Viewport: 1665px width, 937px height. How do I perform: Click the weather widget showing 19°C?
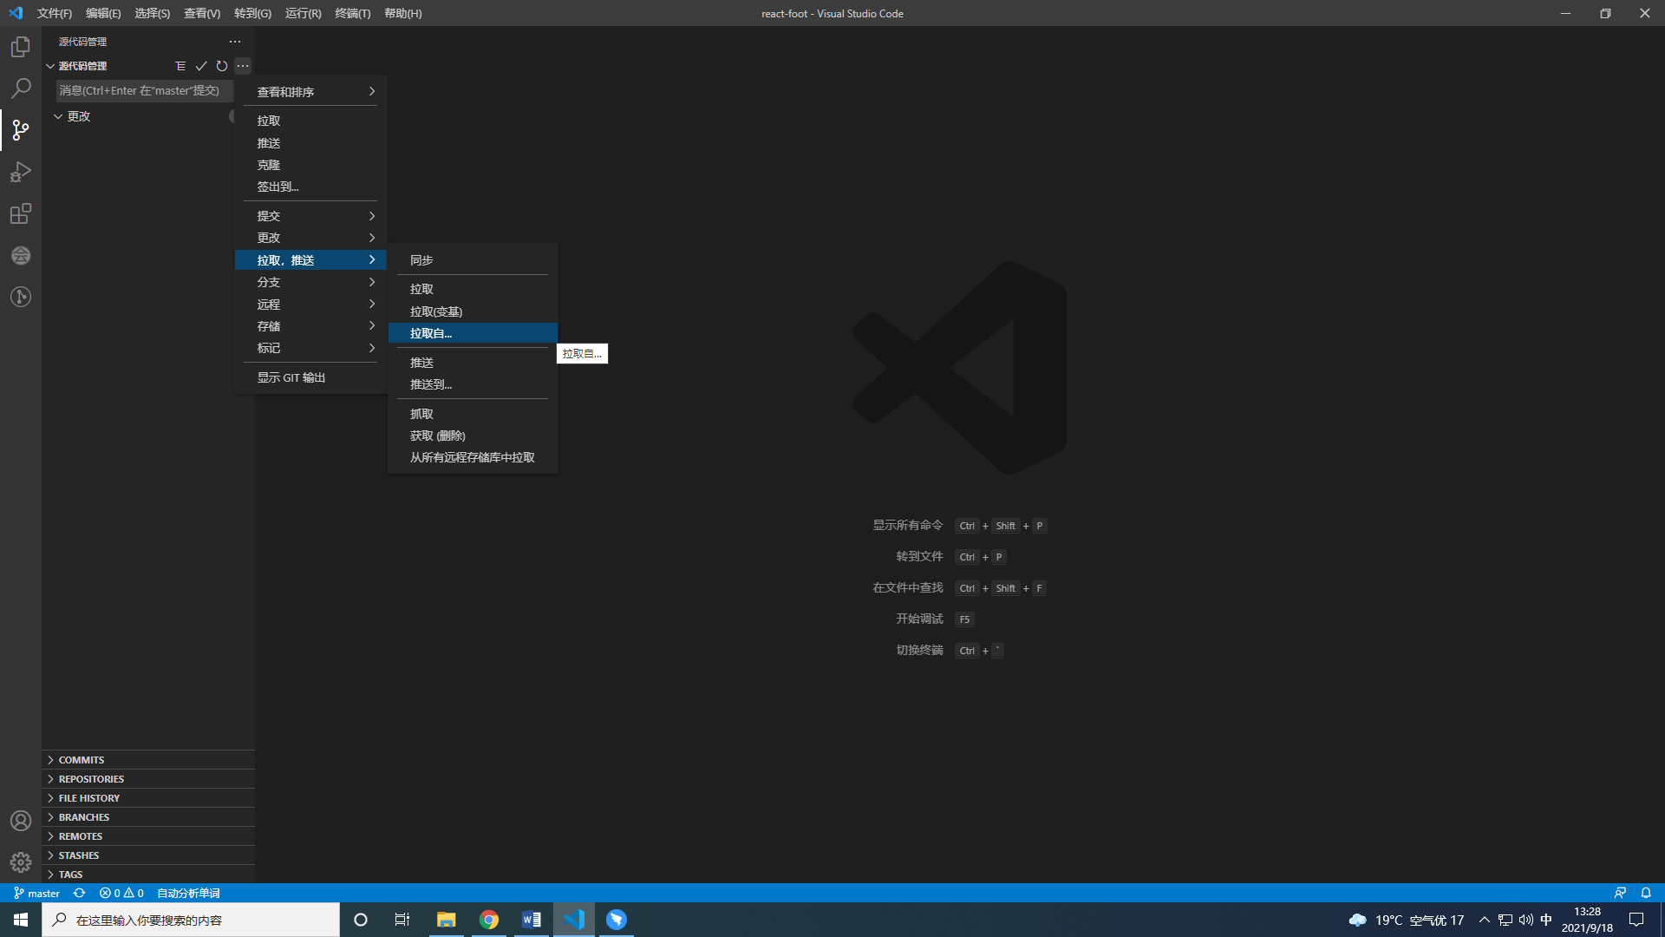pos(1406,920)
